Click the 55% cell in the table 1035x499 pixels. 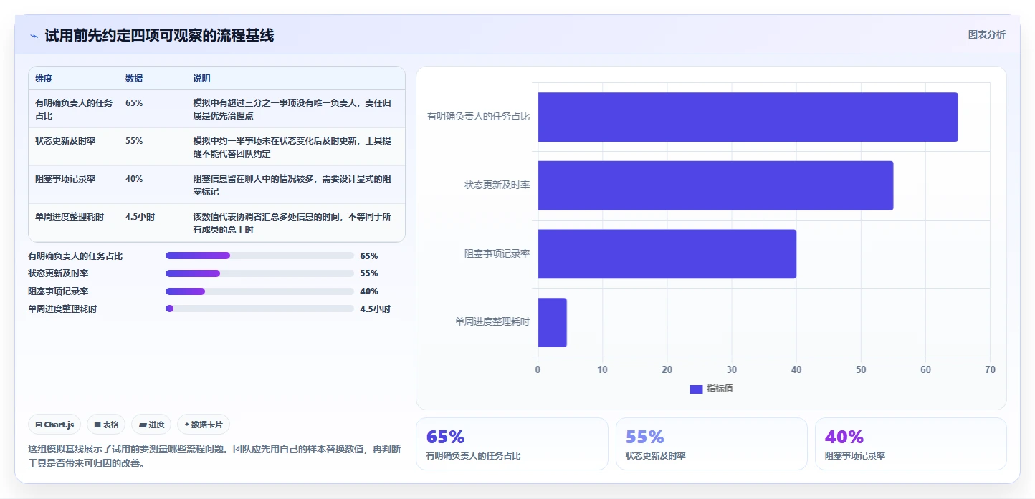point(134,141)
